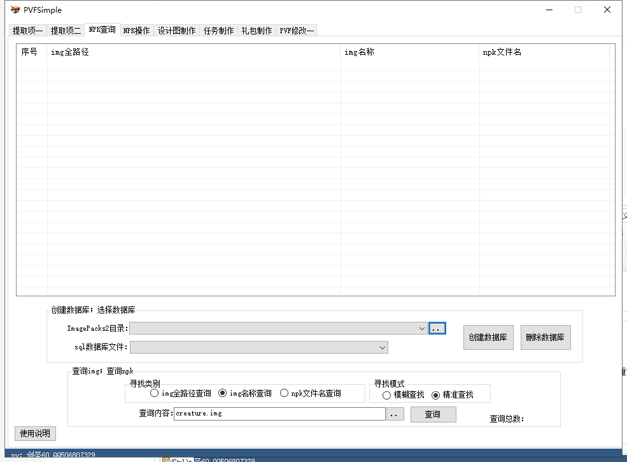Select the img名称查询 radio option
Viewport: 627px width, 462px height.
click(x=223, y=394)
